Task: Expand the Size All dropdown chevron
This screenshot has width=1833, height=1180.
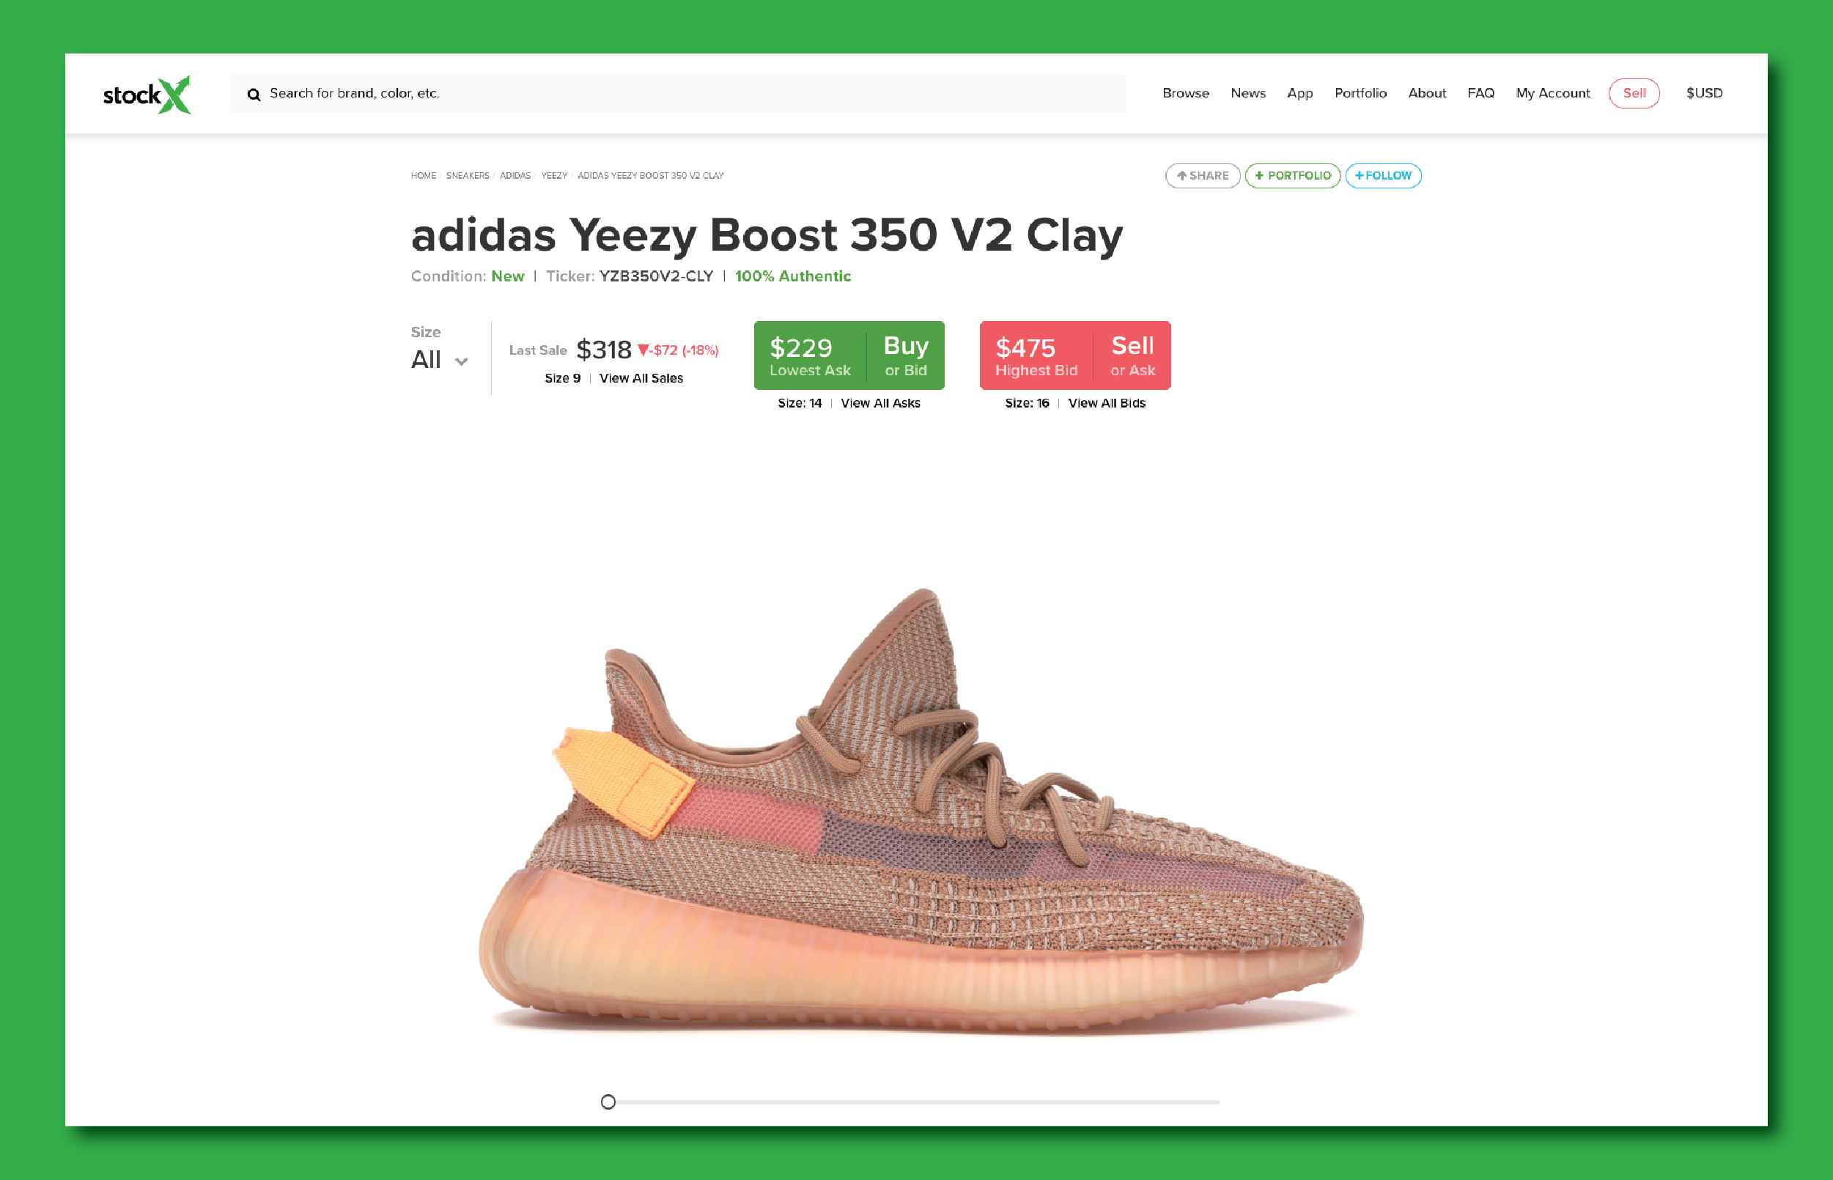Action: (x=461, y=361)
